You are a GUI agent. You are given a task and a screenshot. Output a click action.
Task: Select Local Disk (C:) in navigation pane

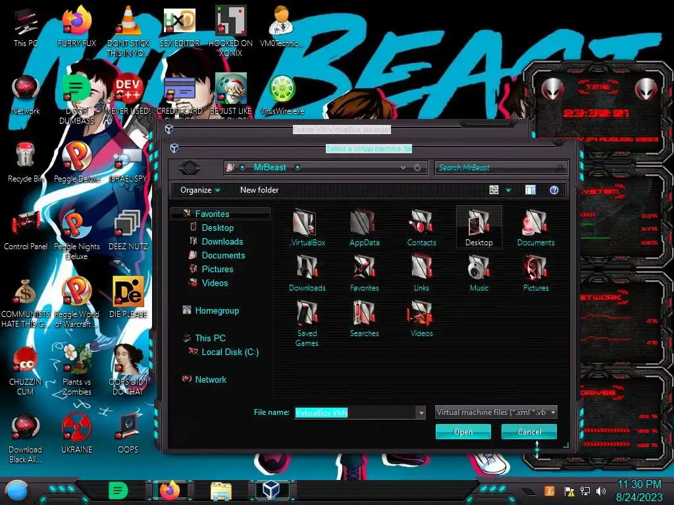pos(230,352)
